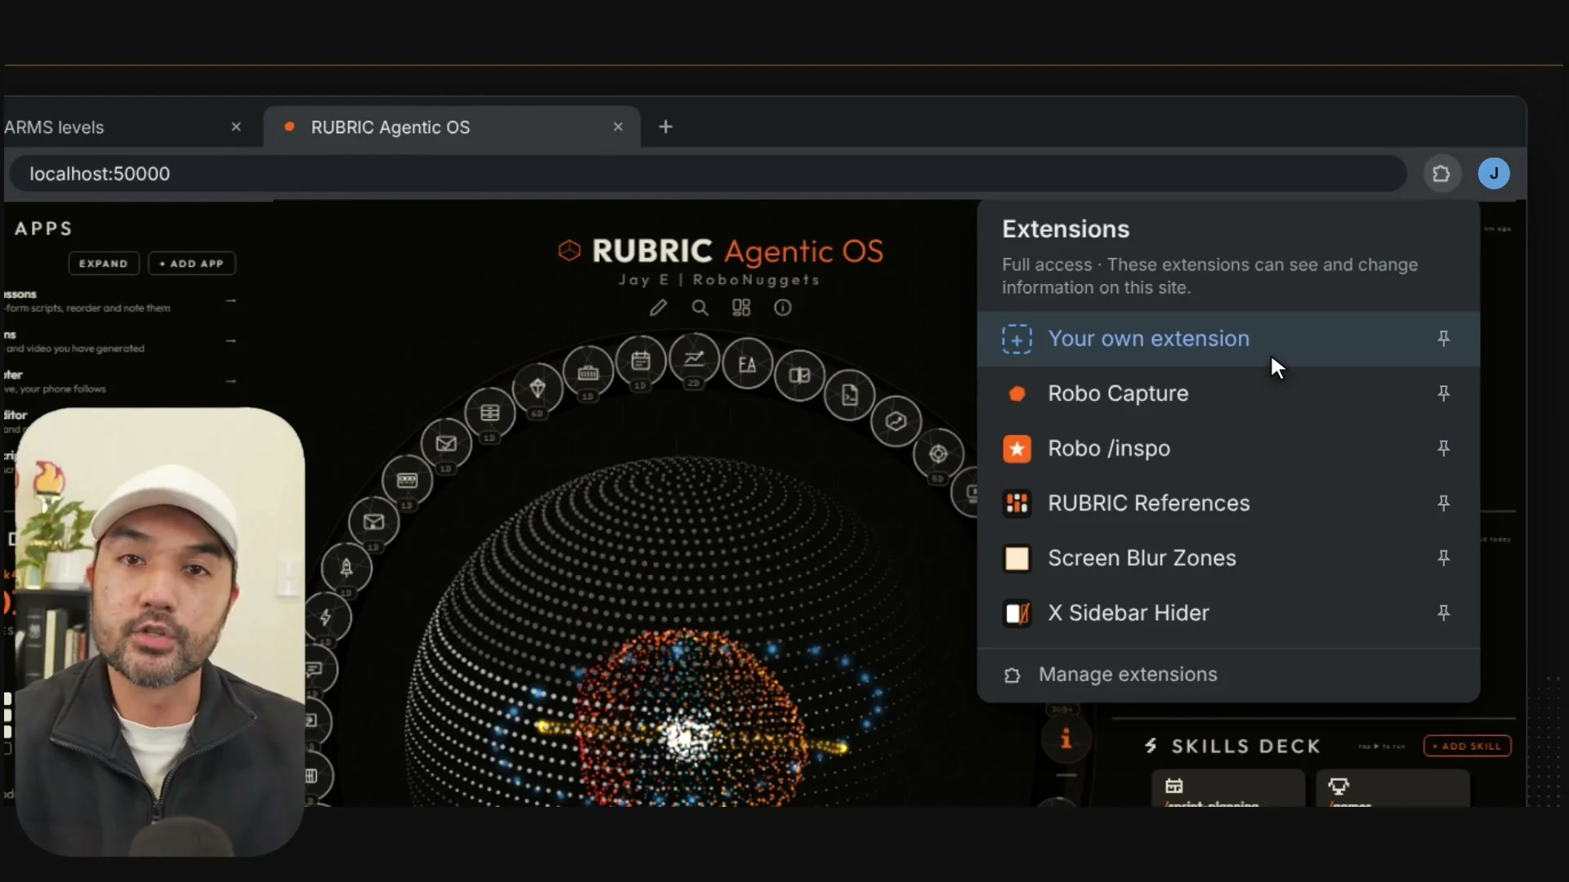The image size is (1569, 882).
Task: Pin the Screen Blur Zones extension
Action: [x=1444, y=558]
